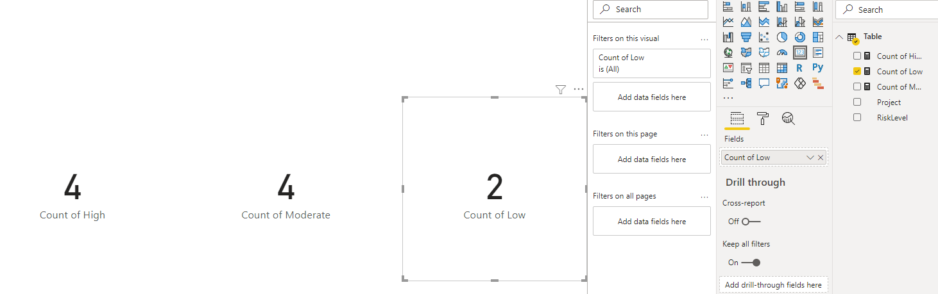Remove Count of Low from Fields well

(x=821, y=158)
